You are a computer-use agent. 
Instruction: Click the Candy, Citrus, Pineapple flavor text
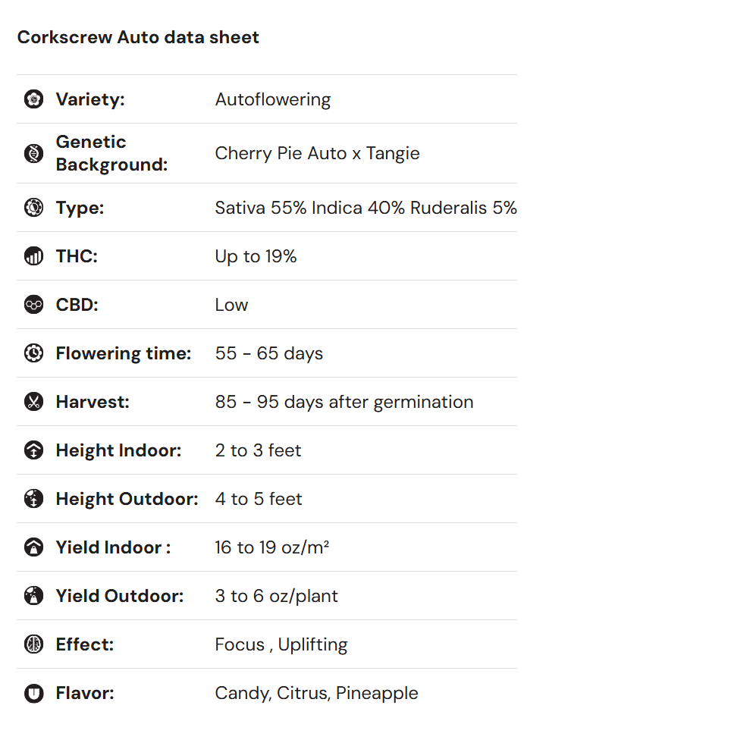pyautogui.click(x=316, y=693)
